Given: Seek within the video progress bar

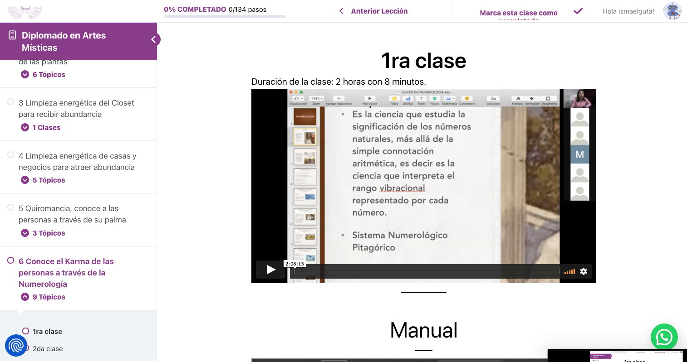Looking at the screenshot, I should point(427,271).
